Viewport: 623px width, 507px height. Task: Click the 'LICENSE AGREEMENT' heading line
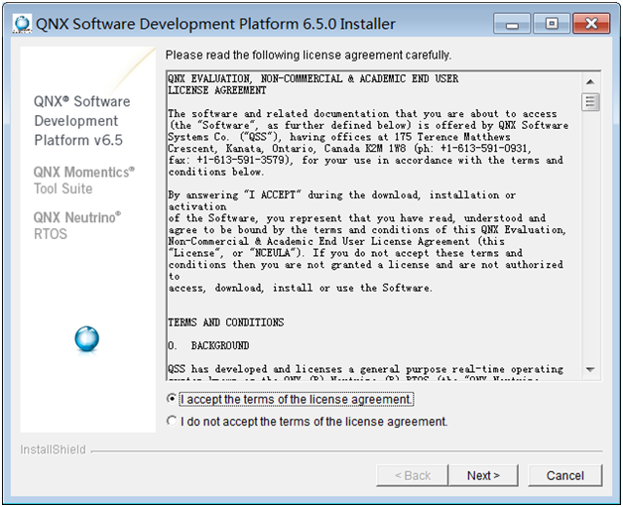click(x=216, y=90)
